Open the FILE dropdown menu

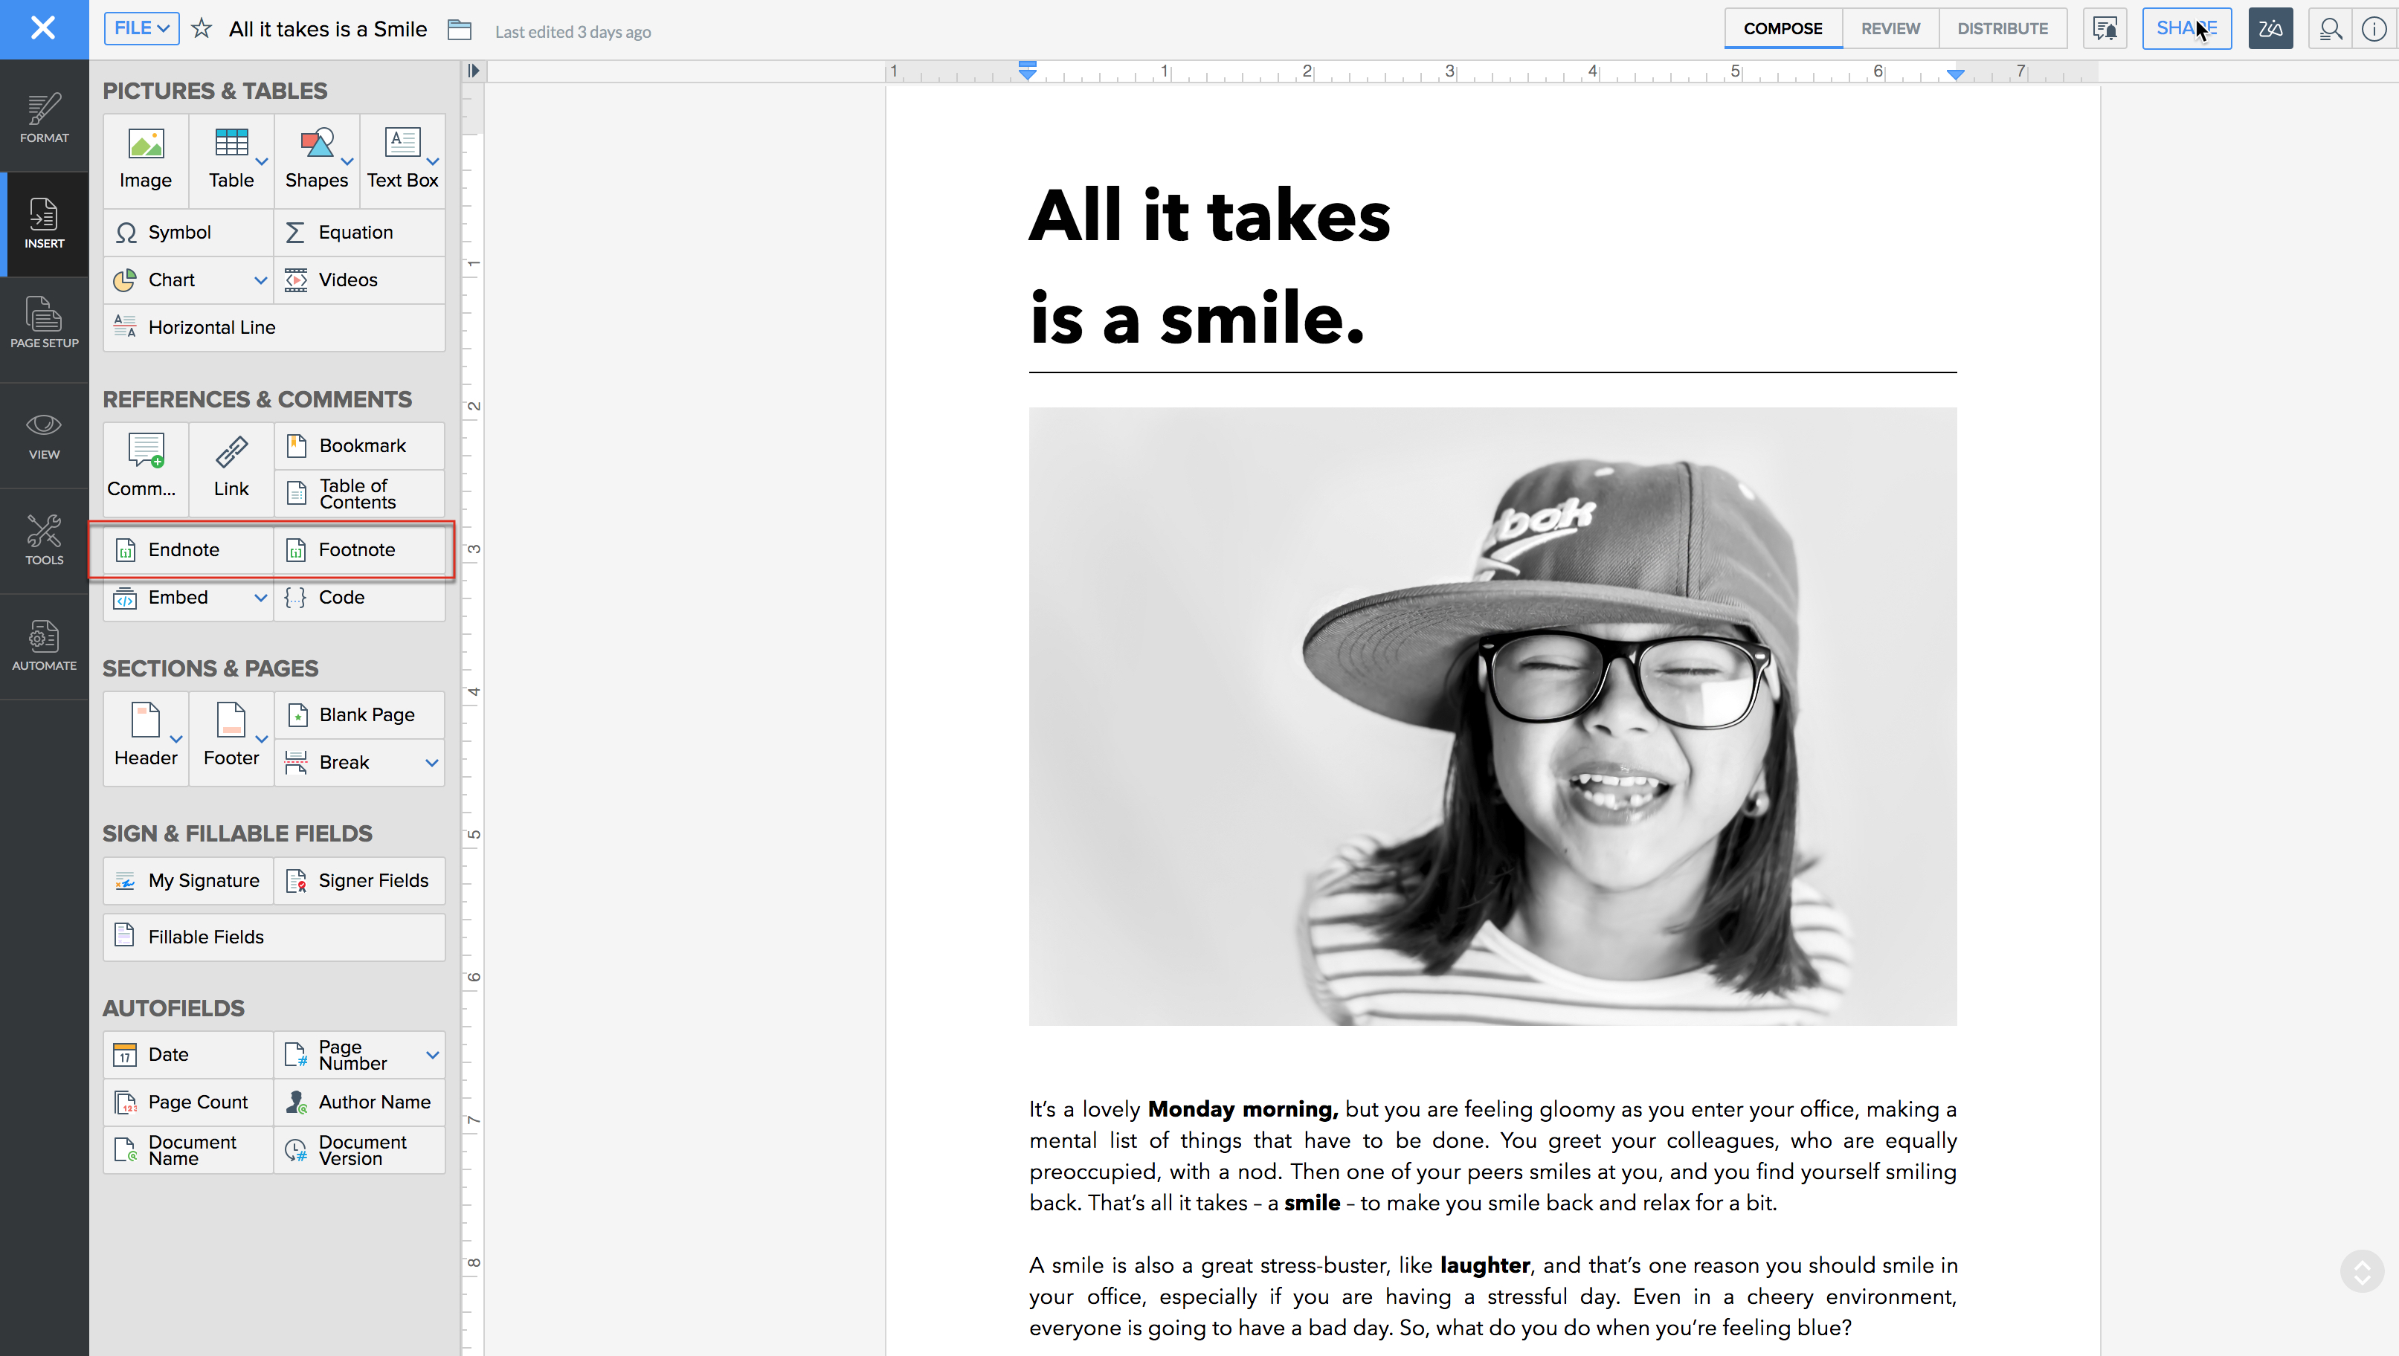(x=141, y=29)
